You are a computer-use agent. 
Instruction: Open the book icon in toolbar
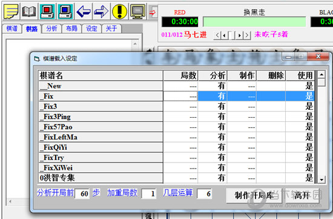pos(29,11)
